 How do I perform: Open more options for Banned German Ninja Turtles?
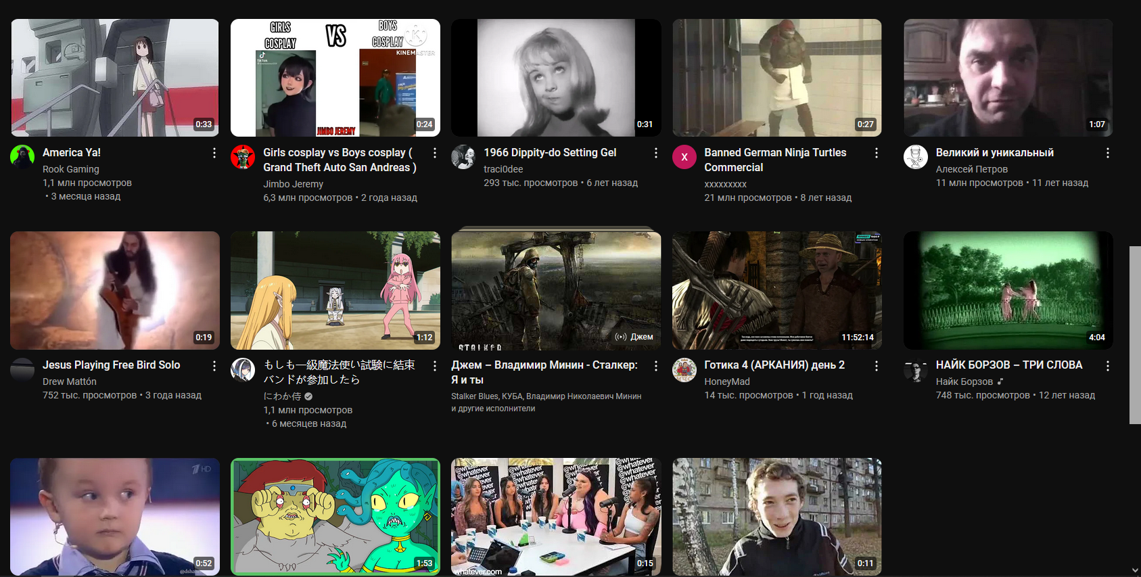click(877, 153)
